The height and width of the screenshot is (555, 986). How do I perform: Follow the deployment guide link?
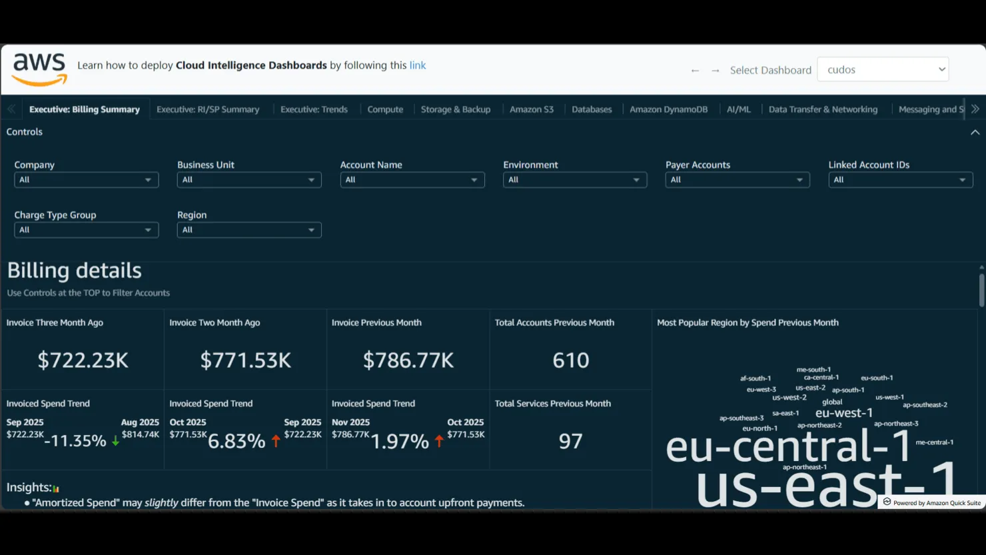(417, 65)
